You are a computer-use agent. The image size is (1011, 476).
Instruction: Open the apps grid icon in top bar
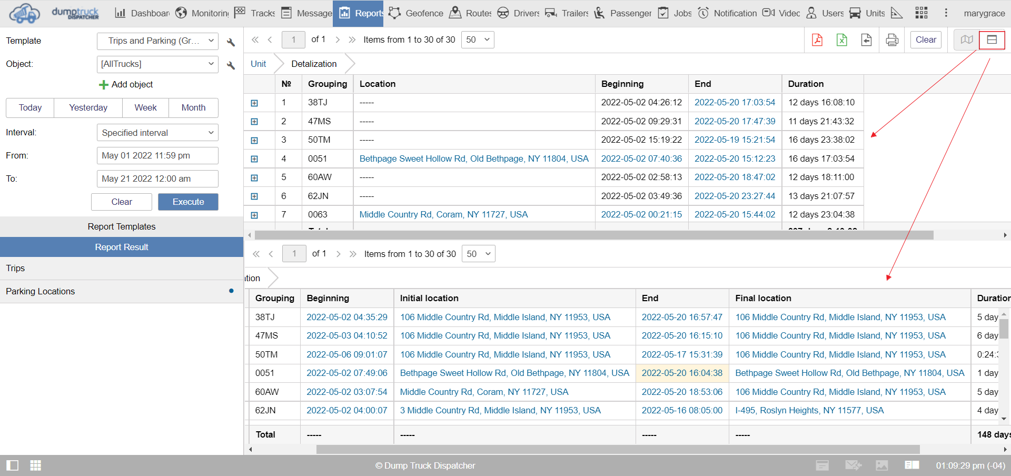[920, 13]
